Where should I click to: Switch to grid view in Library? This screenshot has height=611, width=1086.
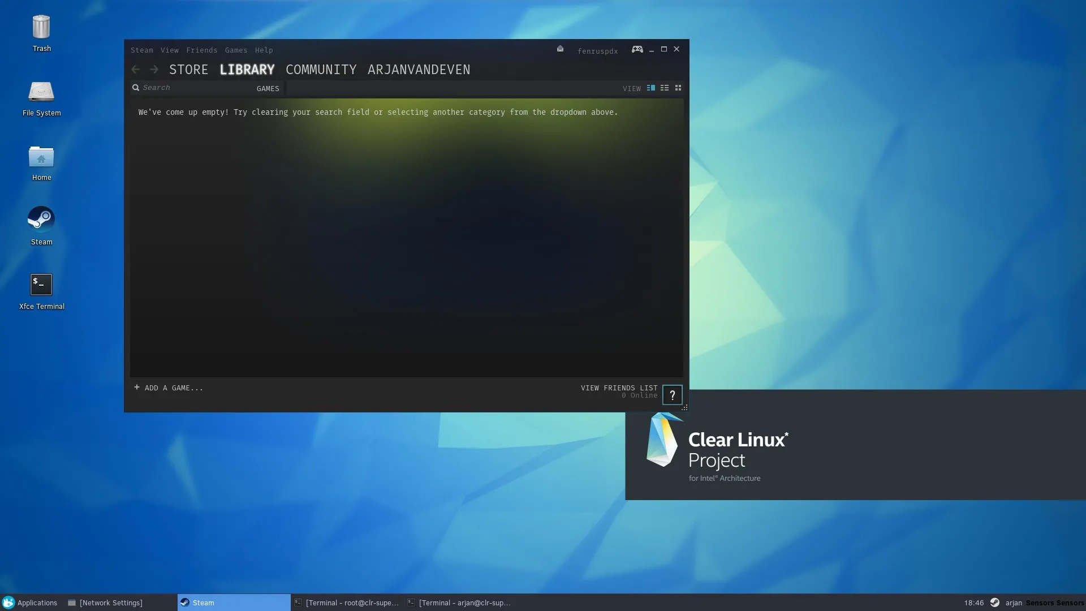(678, 88)
